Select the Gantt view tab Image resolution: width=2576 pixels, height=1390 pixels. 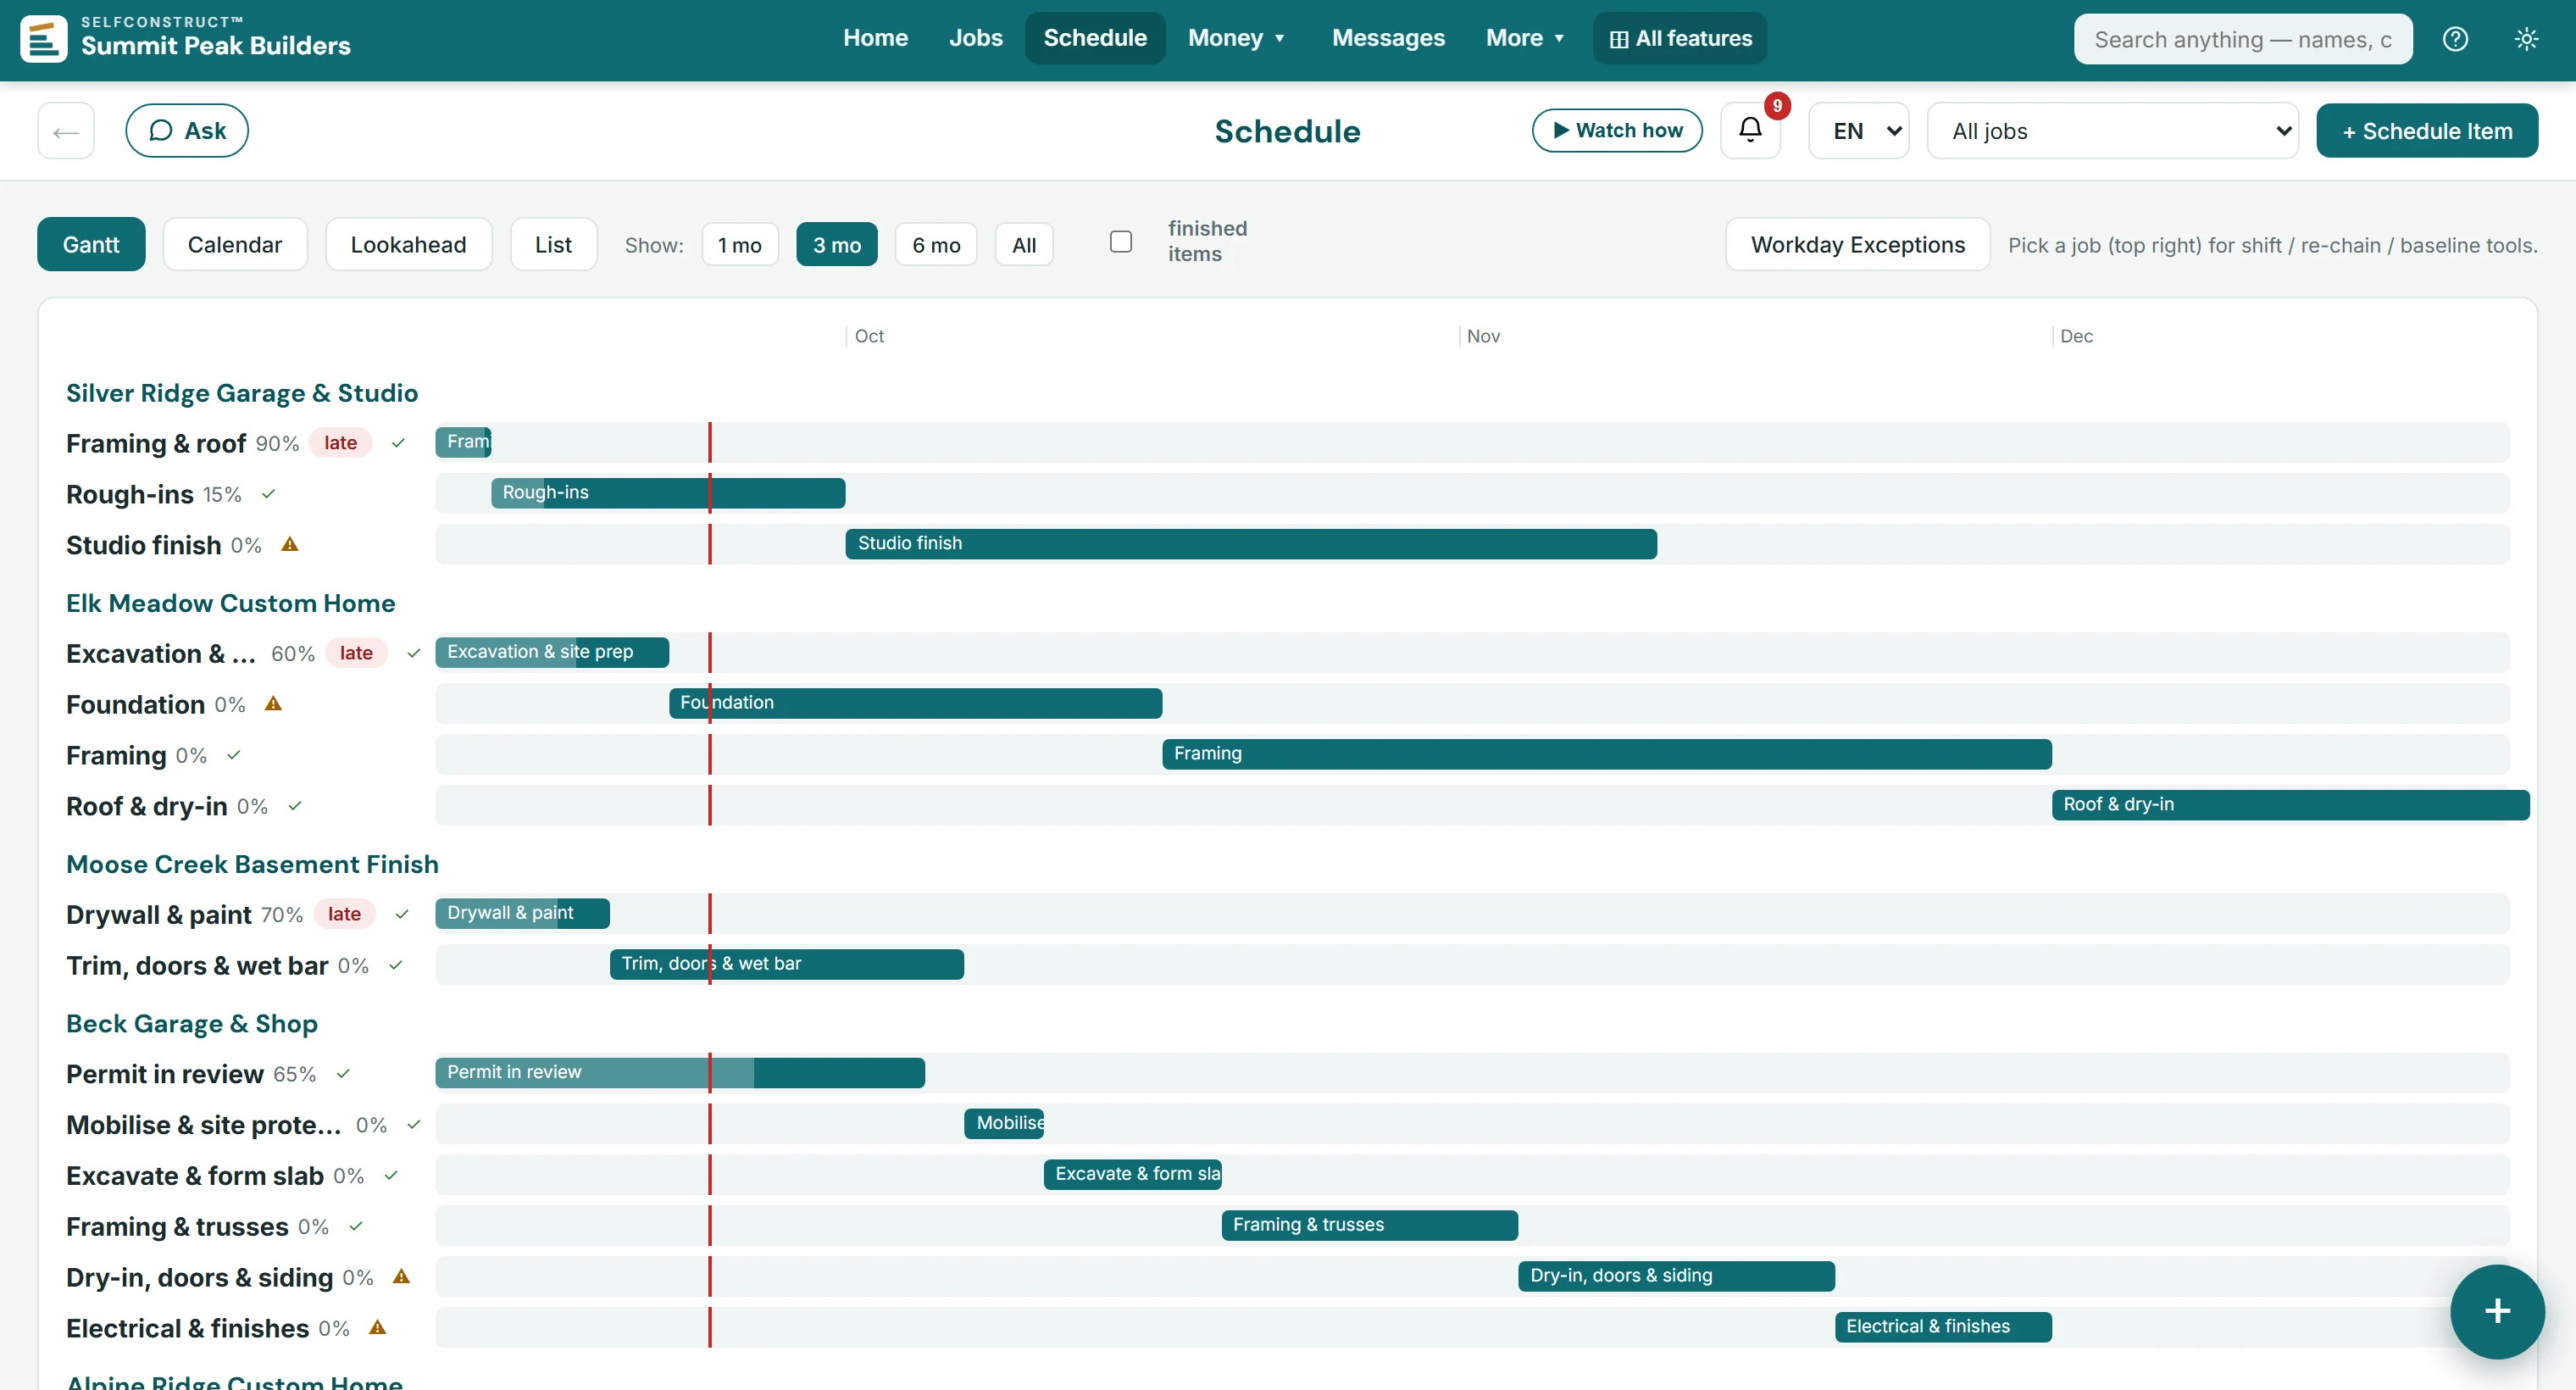(x=91, y=245)
